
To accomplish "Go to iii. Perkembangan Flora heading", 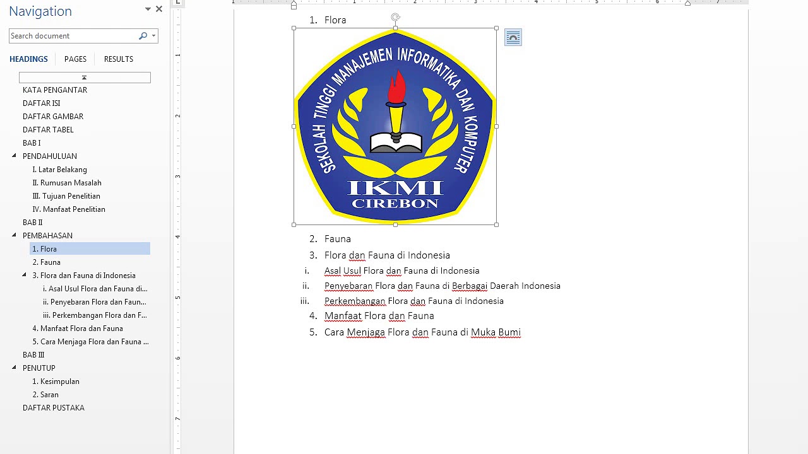I will 95,315.
